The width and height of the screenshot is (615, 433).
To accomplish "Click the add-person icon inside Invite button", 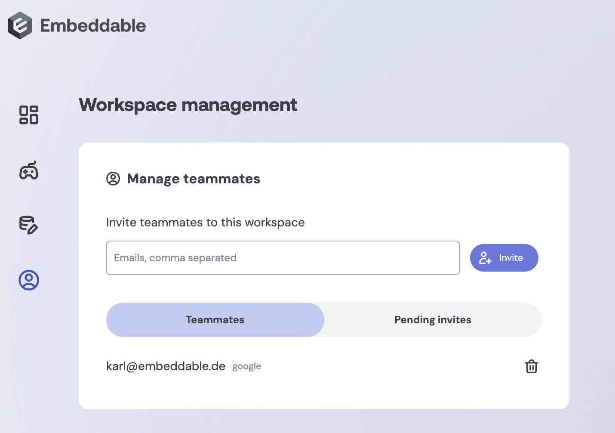I will pyautogui.click(x=485, y=258).
